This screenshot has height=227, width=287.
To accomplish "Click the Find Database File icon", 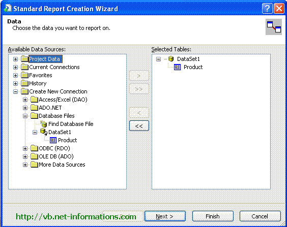I will (x=44, y=124).
